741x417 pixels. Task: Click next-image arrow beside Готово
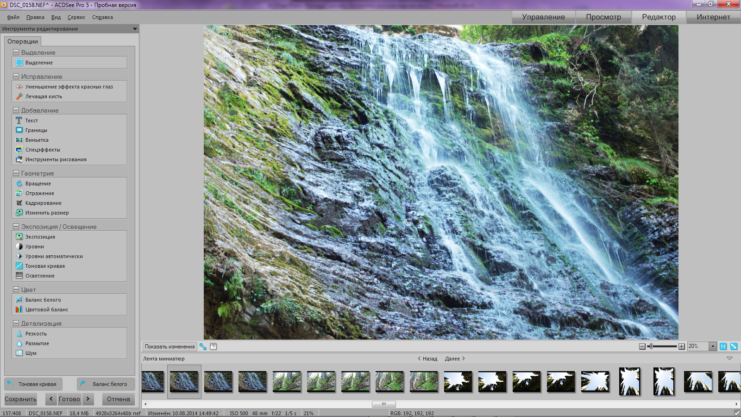tap(88, 399)
